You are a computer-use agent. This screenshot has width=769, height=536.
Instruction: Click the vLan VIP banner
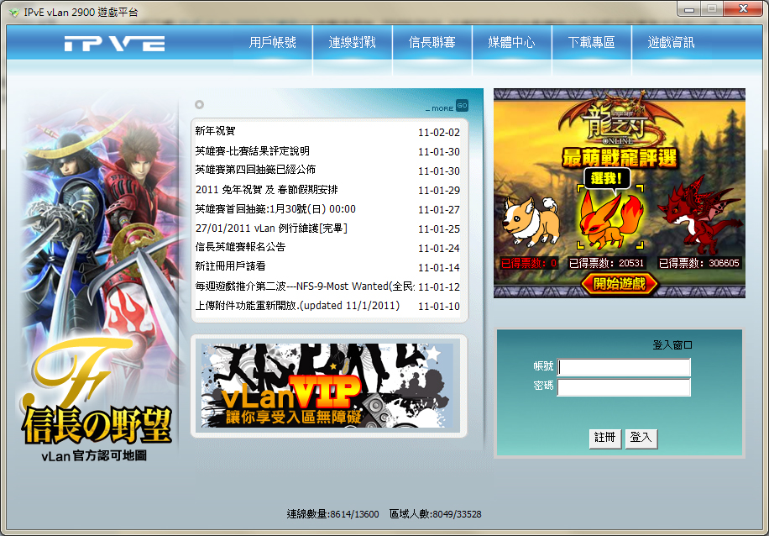(328, 386)
